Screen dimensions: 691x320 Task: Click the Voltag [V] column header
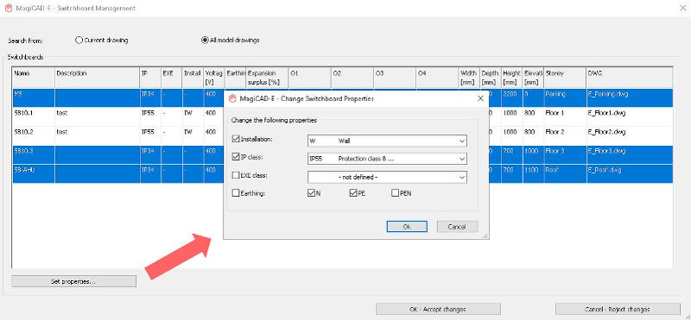213,78
